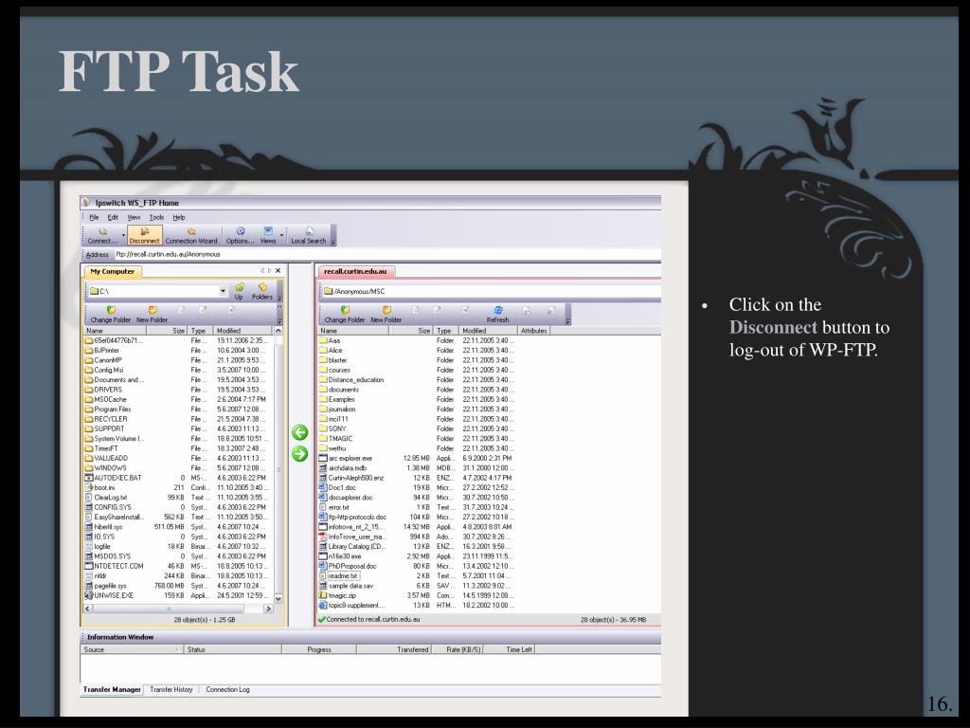Click the Progress column in Information Window
This screenshot has height=728, width=970.
tap(319, 649)
